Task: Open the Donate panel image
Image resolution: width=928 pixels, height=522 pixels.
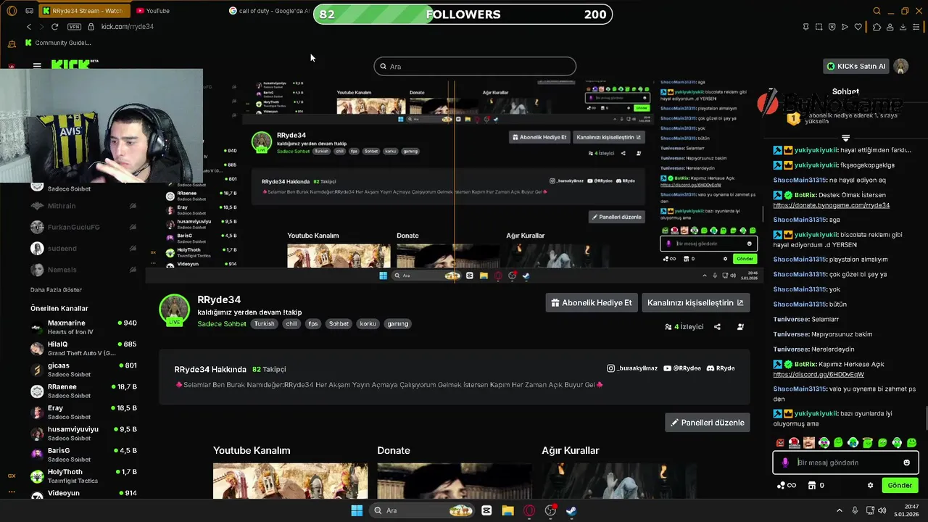Action: click(x=454, y=480)
